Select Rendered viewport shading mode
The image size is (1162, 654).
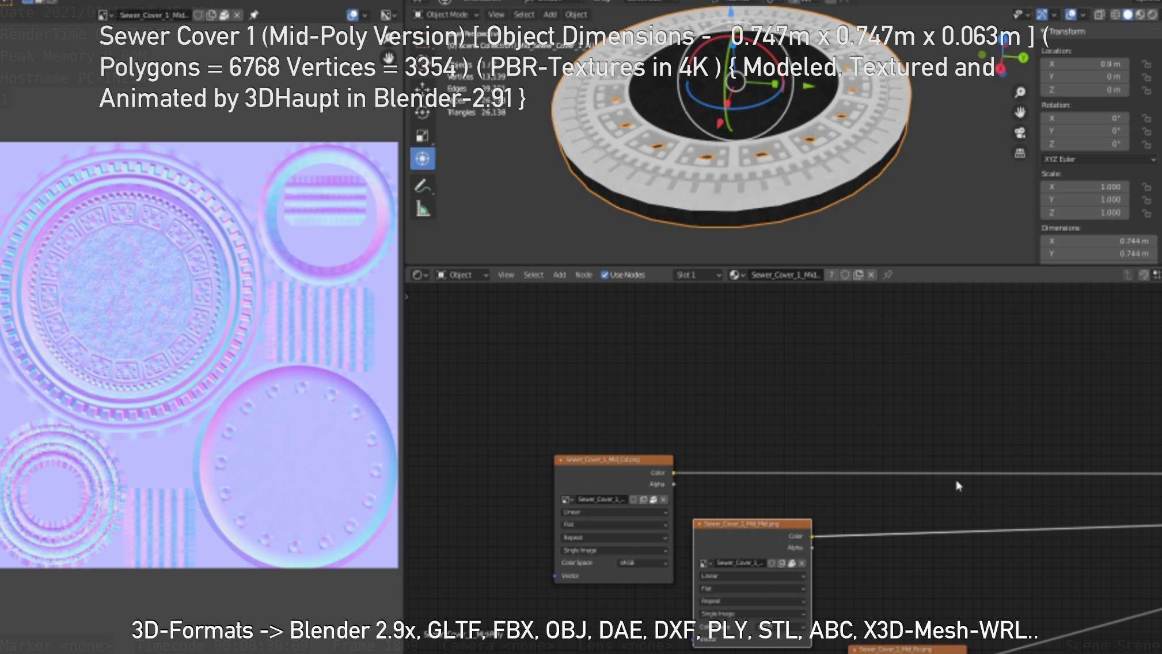click(1152, 14)
